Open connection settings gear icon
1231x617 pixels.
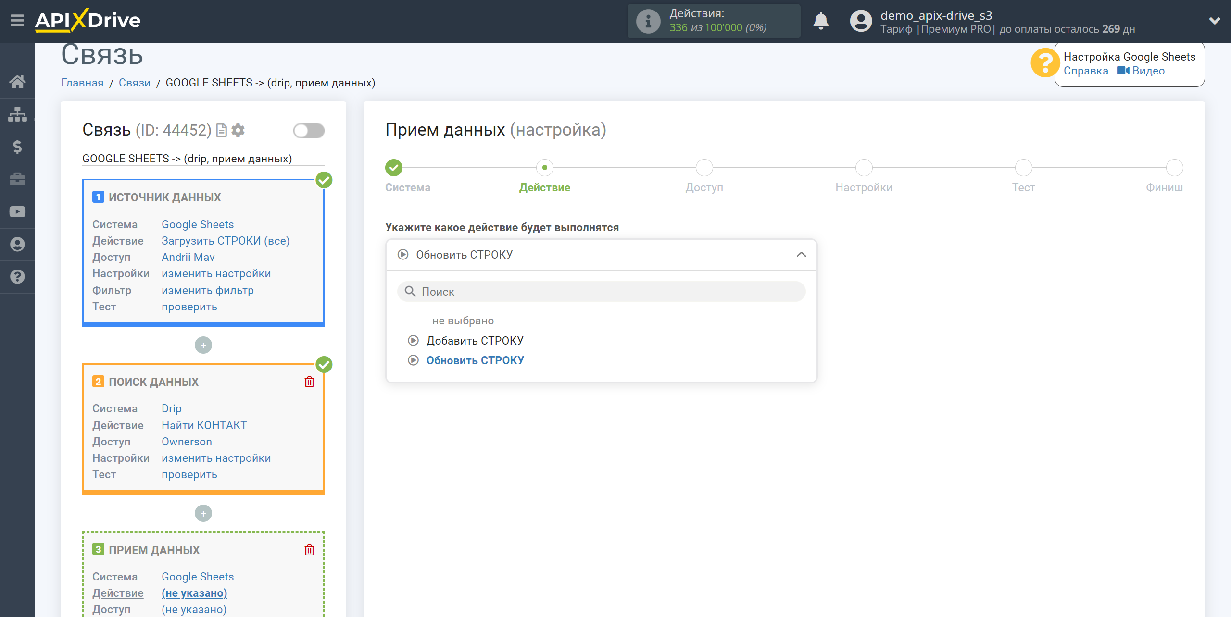pyautogui.click(x=238, y=130)
